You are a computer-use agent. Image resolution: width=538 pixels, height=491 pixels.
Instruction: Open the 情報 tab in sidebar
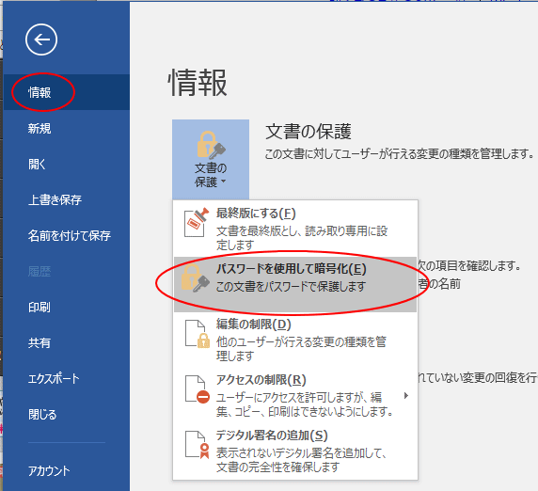(x=66, y=92)
